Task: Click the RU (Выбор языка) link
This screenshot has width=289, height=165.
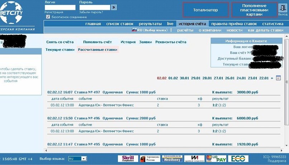Action: tap(152, 30)
